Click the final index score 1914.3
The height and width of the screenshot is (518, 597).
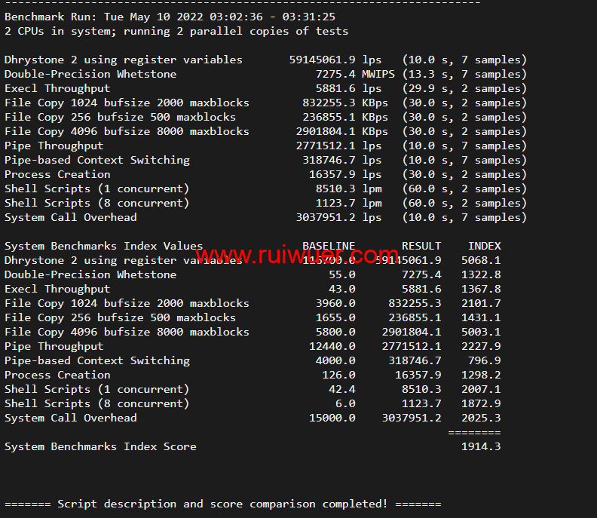point(481,446)
